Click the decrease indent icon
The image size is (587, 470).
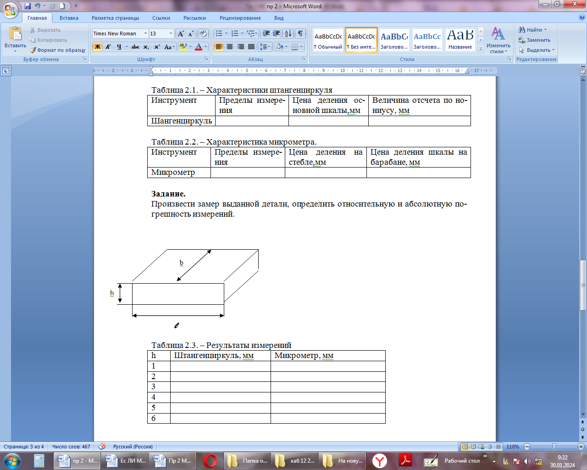click(266, 34)
